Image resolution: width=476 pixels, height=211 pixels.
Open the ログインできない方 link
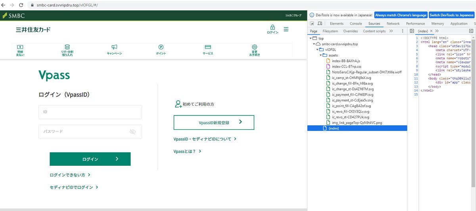pos(70,175)
